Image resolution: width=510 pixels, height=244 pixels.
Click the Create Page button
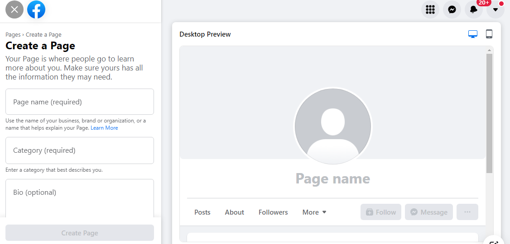pos(80,233)
